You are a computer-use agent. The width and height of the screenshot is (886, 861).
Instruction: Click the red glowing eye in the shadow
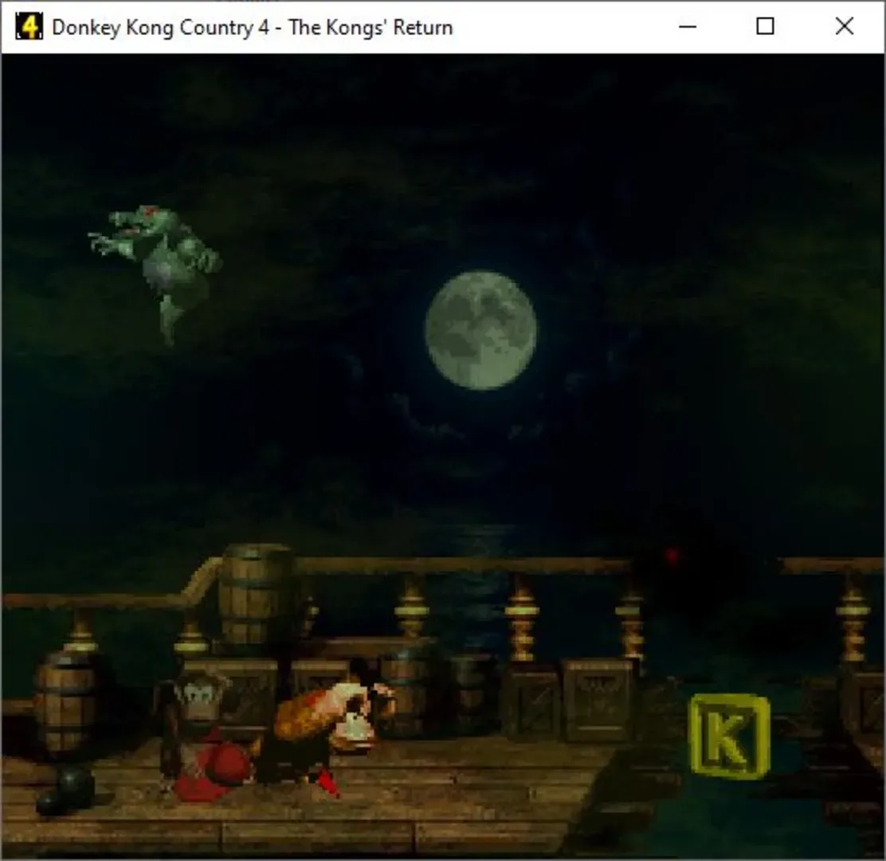click(672, 555)
